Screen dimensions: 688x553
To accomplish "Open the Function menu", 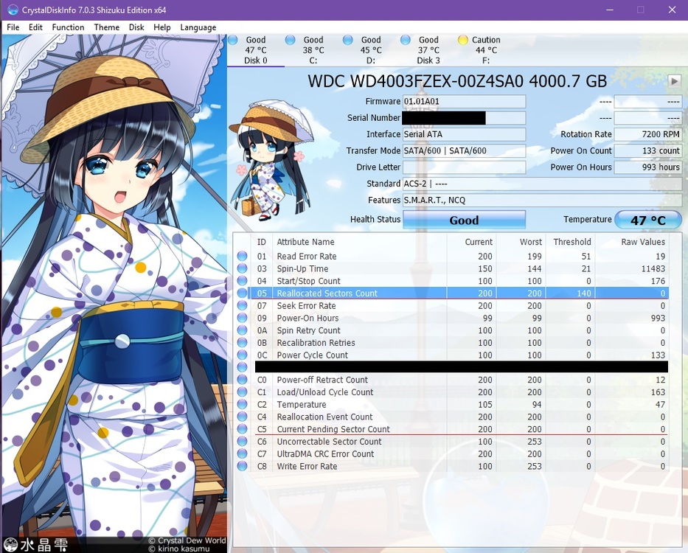I will click(x=68, y=27).
